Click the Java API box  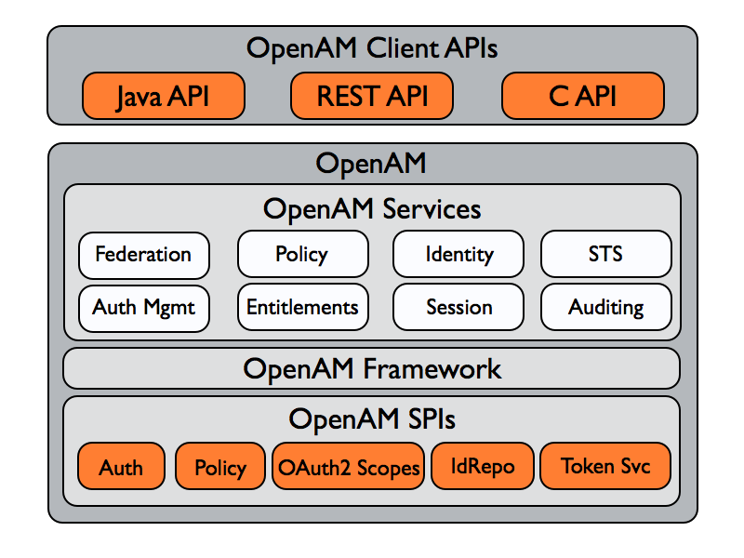tap(164, 96)
